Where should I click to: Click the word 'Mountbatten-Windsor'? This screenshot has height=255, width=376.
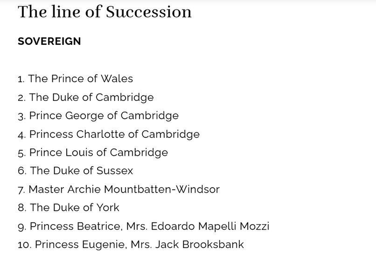pos(161,190)
